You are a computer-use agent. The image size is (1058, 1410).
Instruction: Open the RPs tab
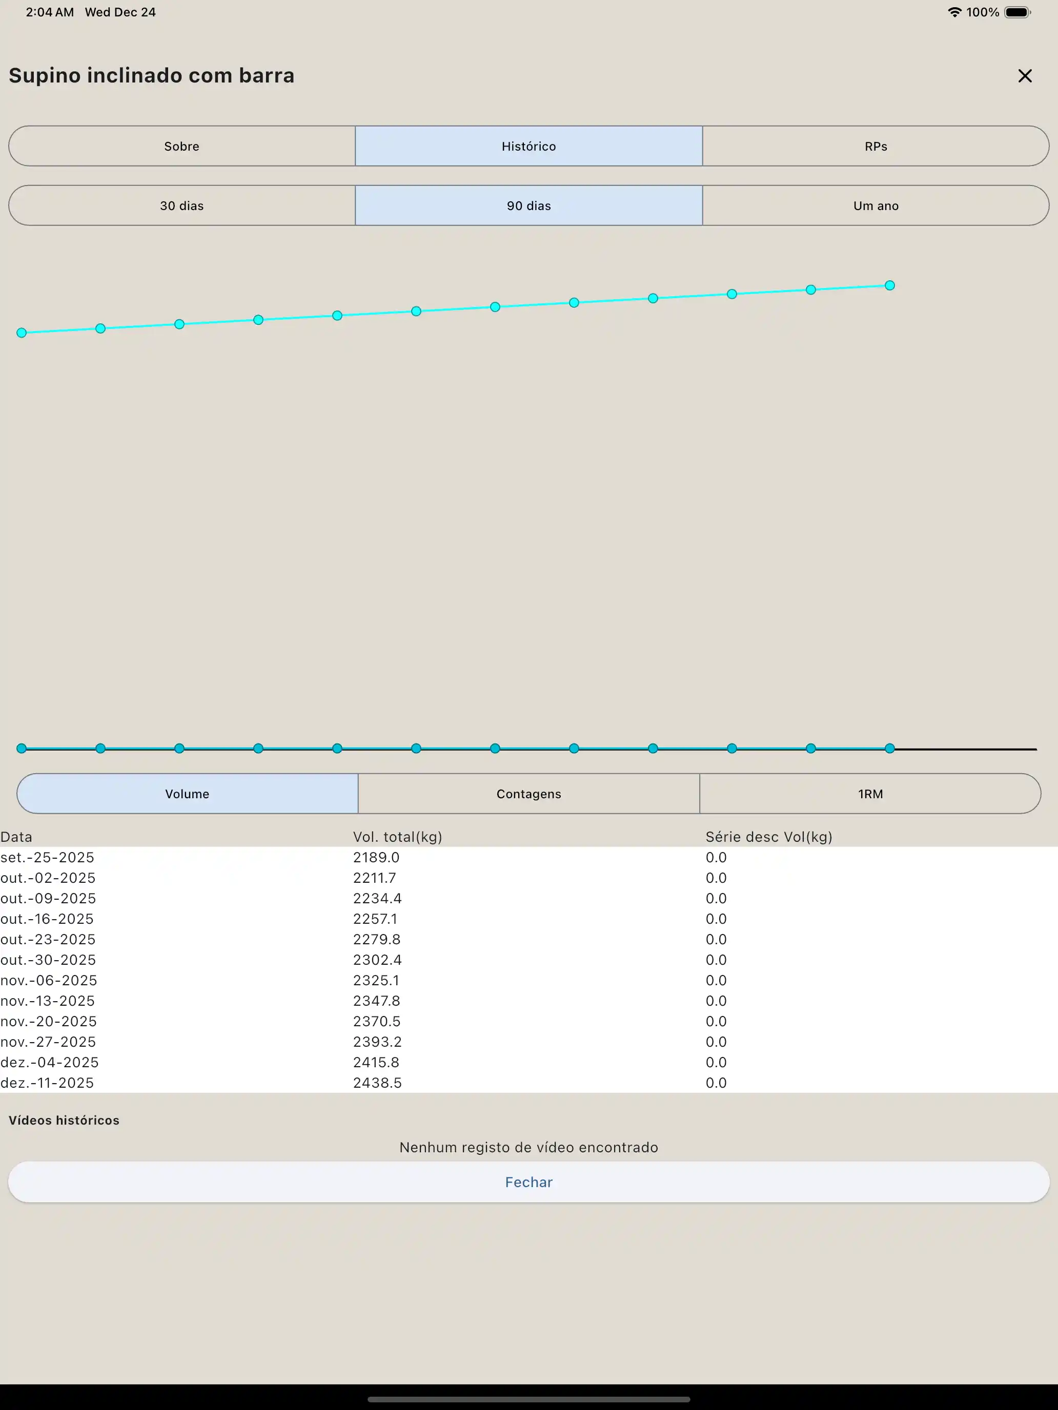click(876, 146)
